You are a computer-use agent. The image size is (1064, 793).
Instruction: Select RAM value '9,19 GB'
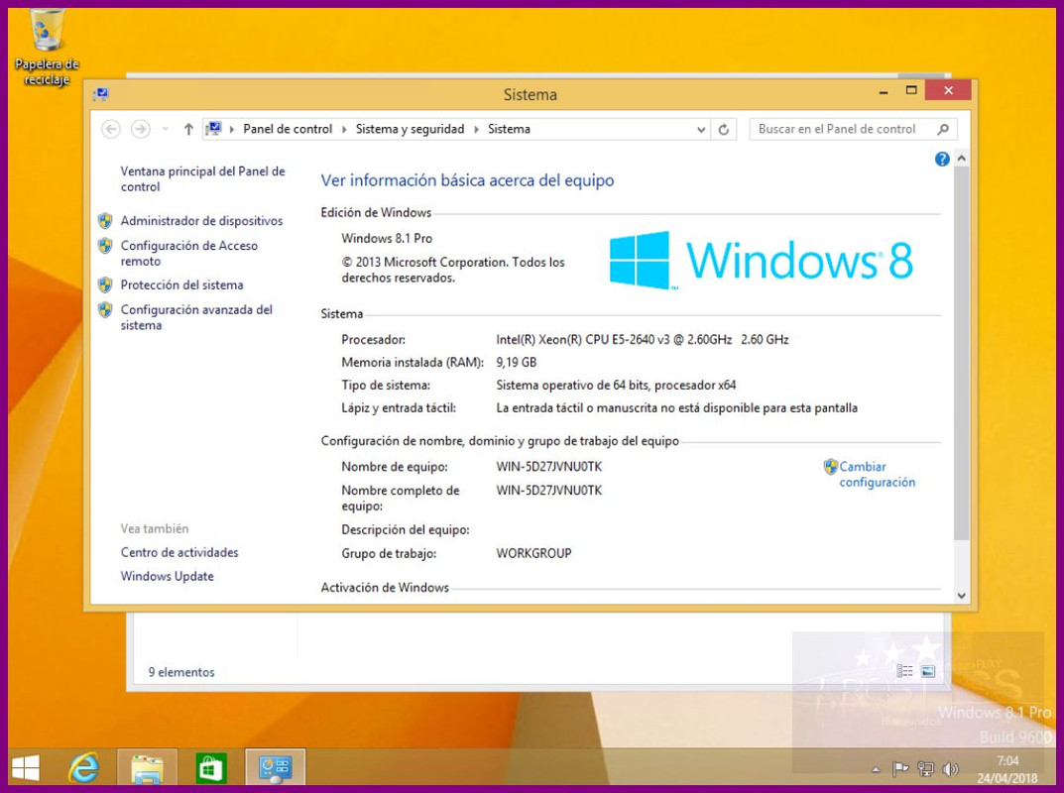pos(517,362)
